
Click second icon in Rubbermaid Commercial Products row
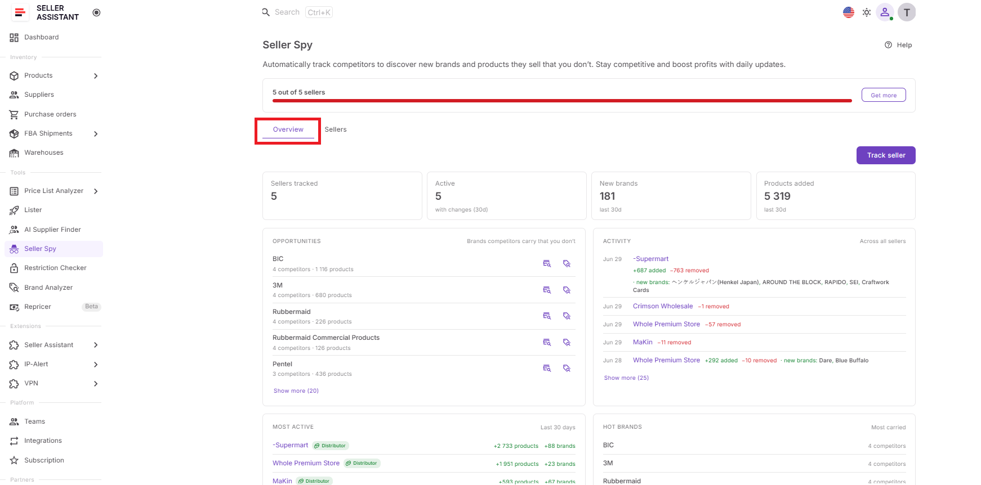pyautogui.click(x=567, y=343)
